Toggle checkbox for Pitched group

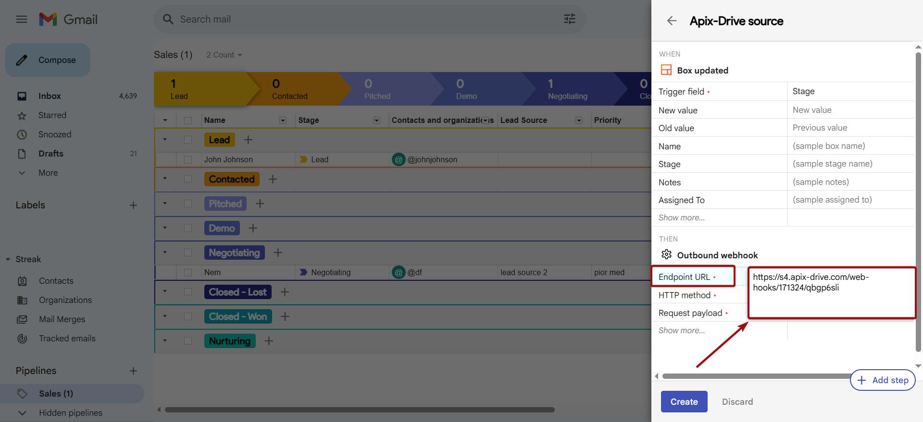(x=188, y=204)
